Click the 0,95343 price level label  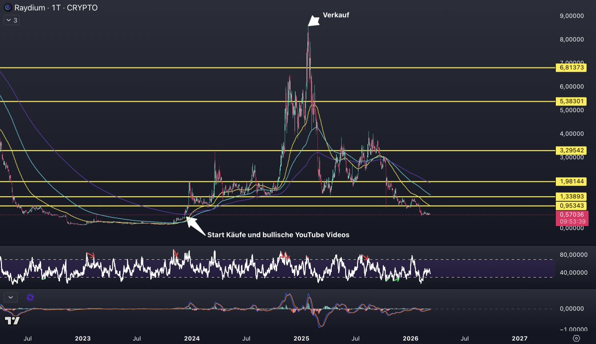tap(571, 206)
